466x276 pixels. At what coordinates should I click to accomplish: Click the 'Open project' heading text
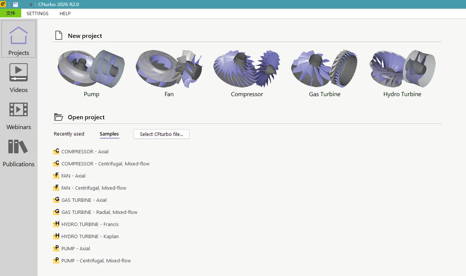click(86, 117)
